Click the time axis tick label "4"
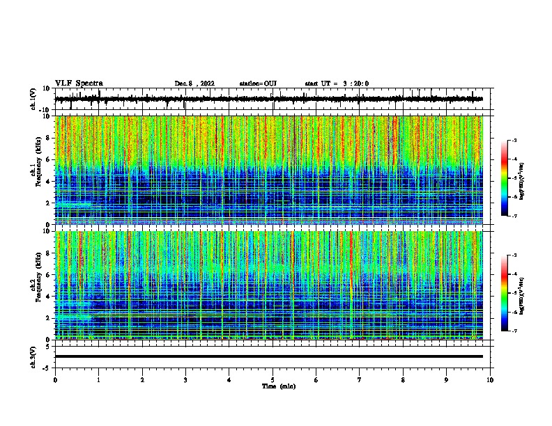 point(229,380)
